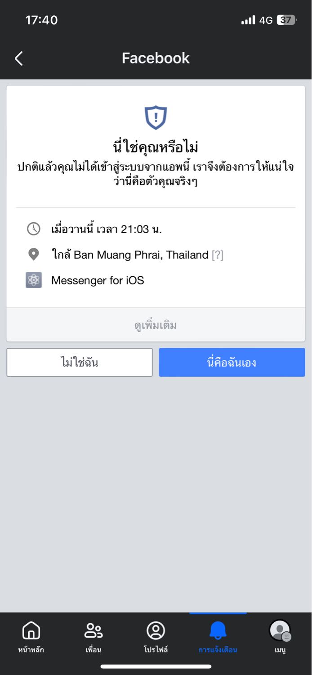
Task: Open the menu tab (เมนู) avatar
Action: click(280, 630)
